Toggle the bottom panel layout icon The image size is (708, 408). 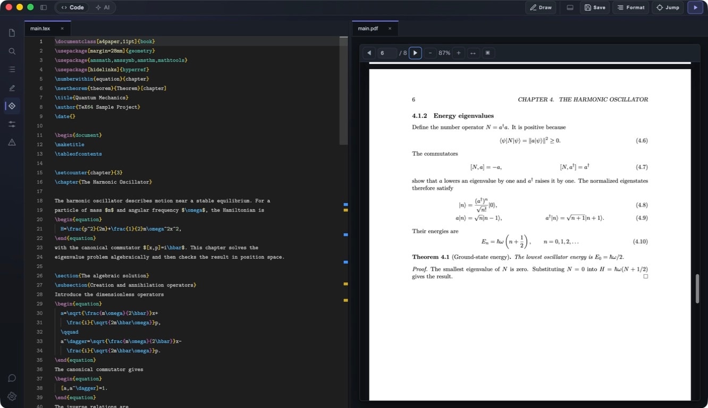(570, 7)
